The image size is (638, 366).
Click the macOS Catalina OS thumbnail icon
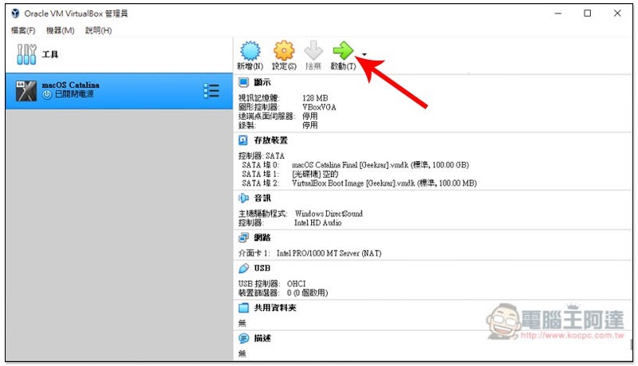26,91
